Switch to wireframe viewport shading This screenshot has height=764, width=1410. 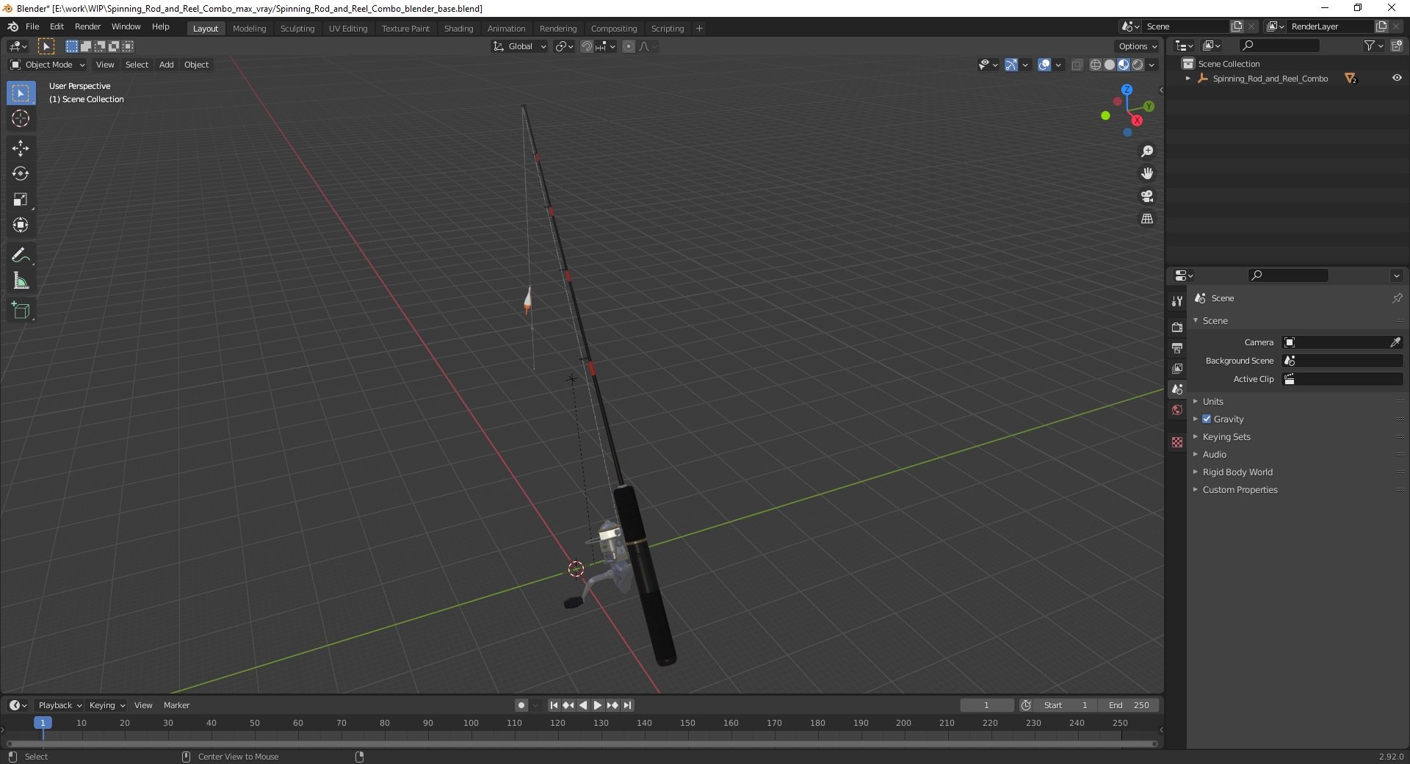pos(1096,65)
